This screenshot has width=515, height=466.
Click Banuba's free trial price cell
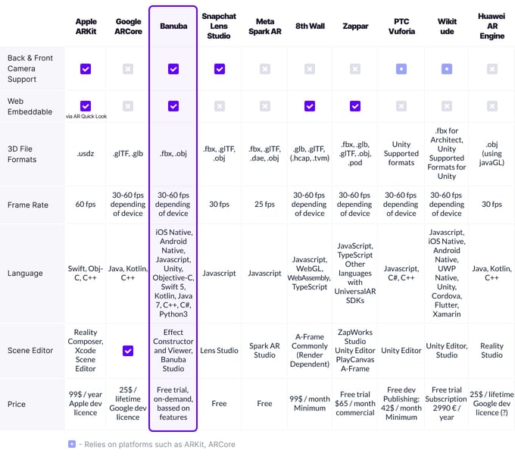click(x=173, y=404)
